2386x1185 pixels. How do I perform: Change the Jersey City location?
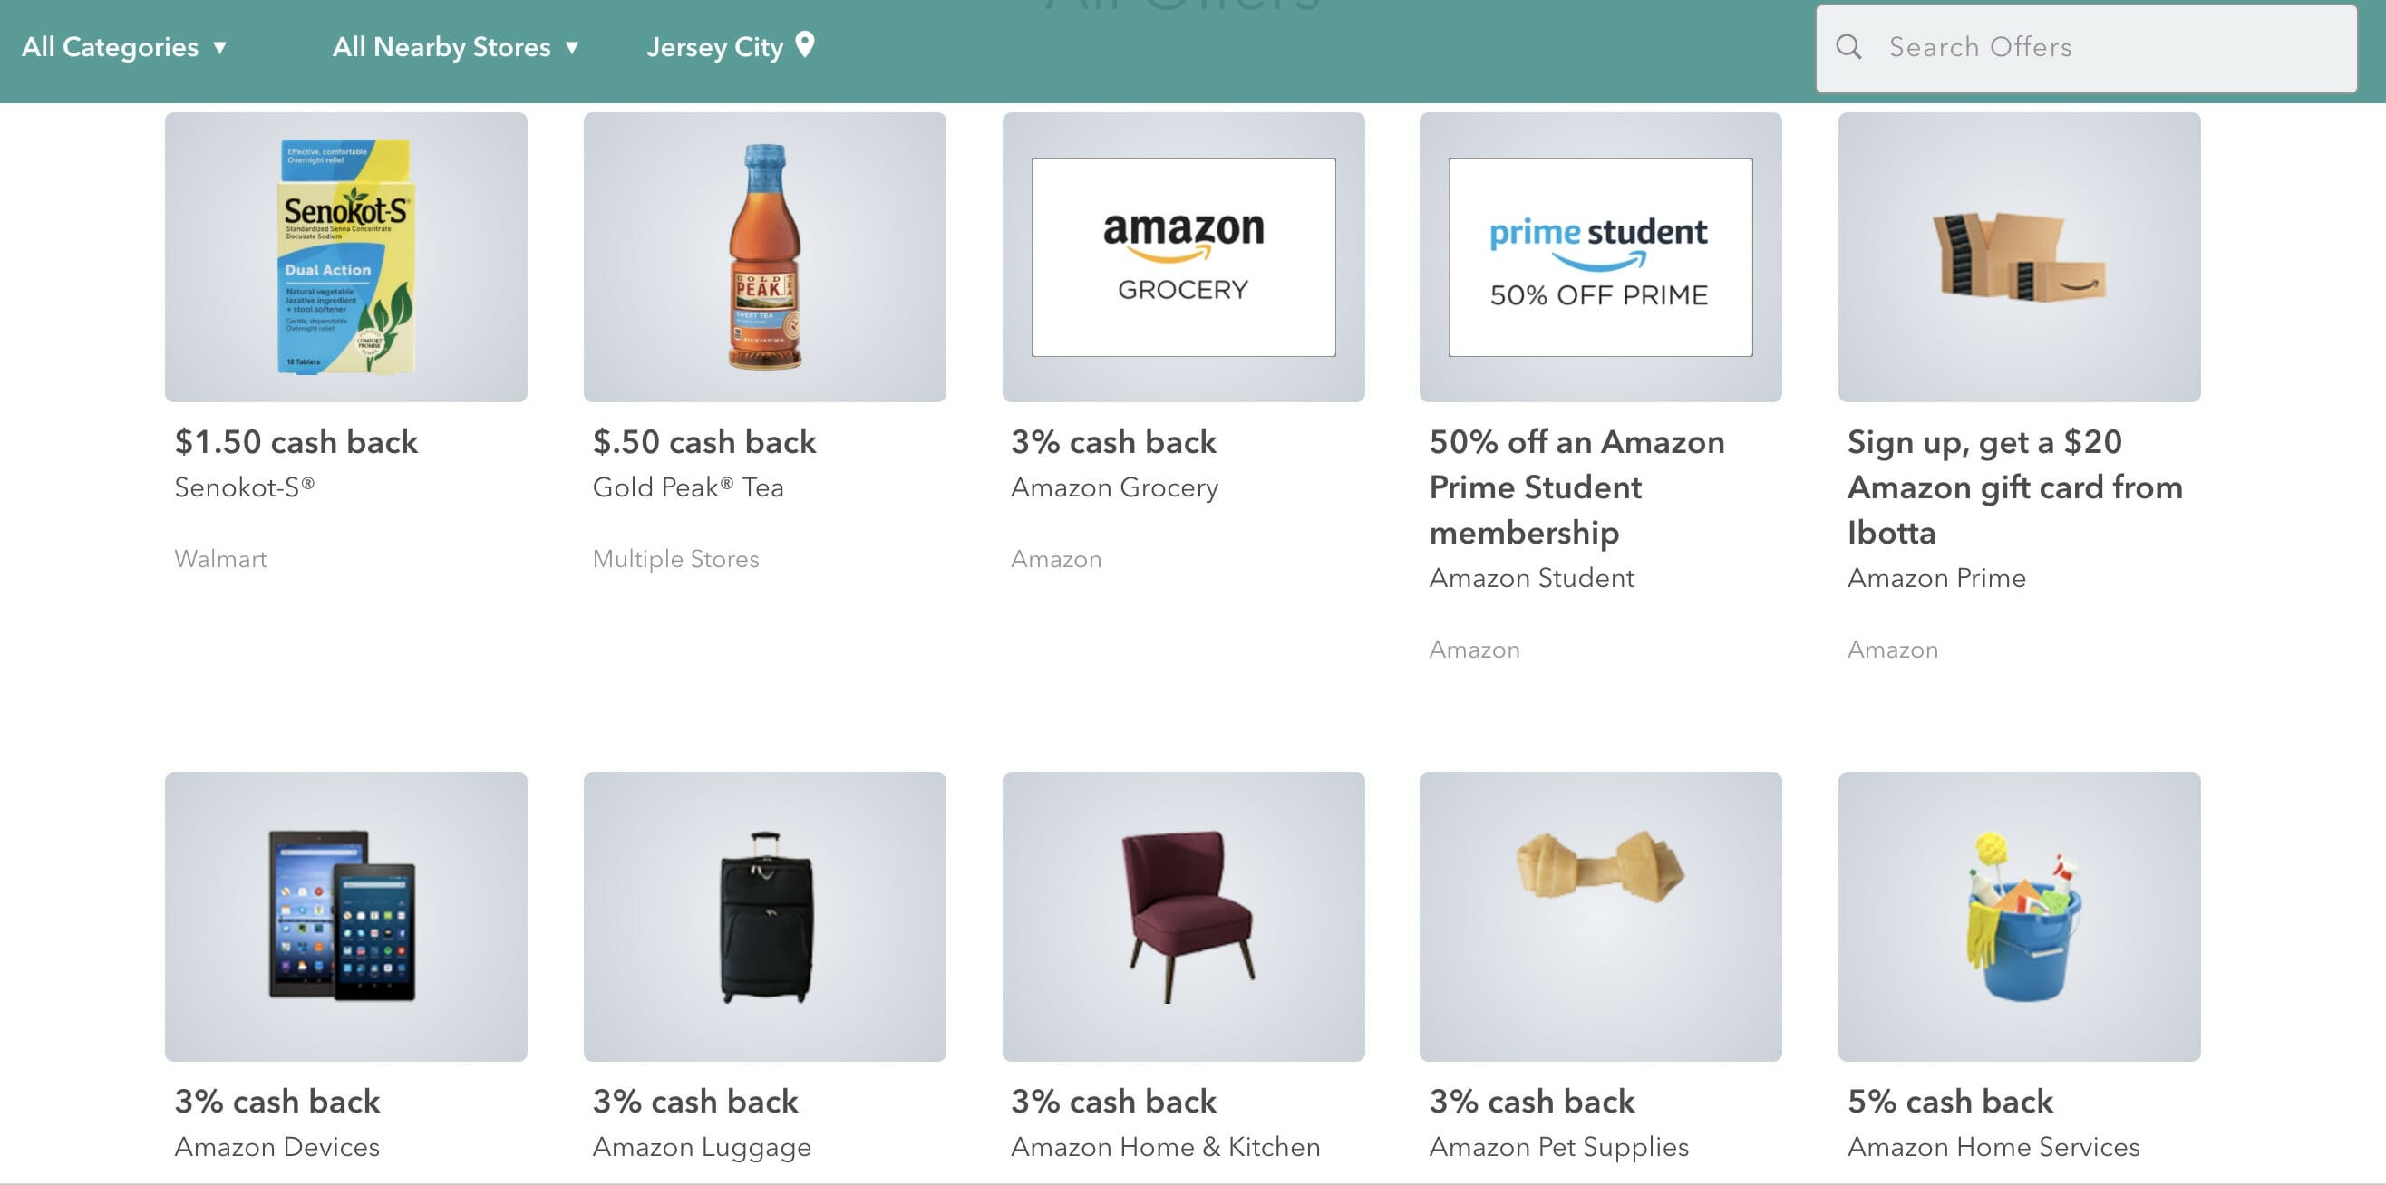(x=715, y=47)
